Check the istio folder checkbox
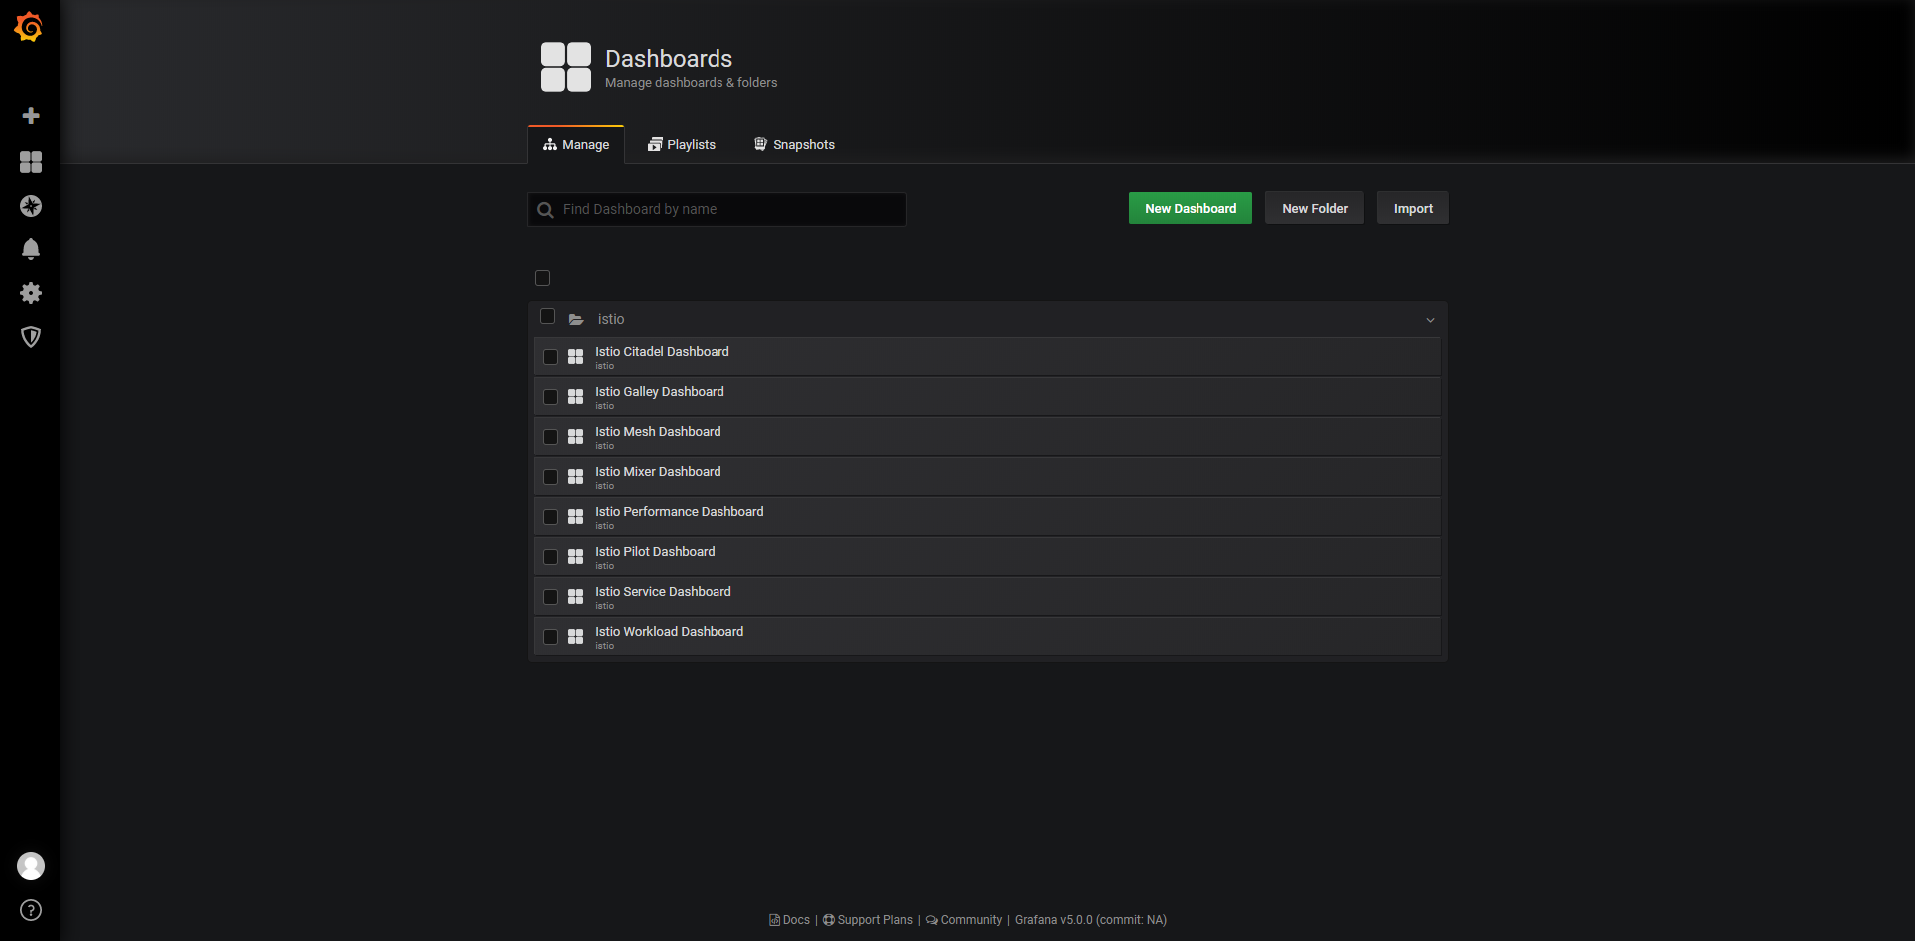1915x941 pixels. (547, 316)
